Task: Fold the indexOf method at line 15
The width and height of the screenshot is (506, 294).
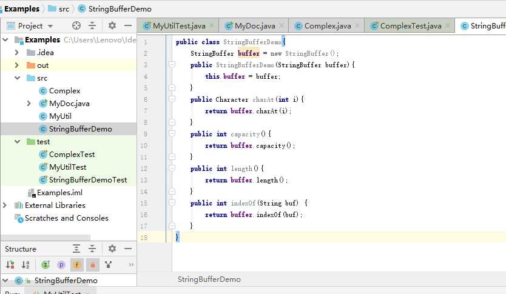Action: coord(172,202)
